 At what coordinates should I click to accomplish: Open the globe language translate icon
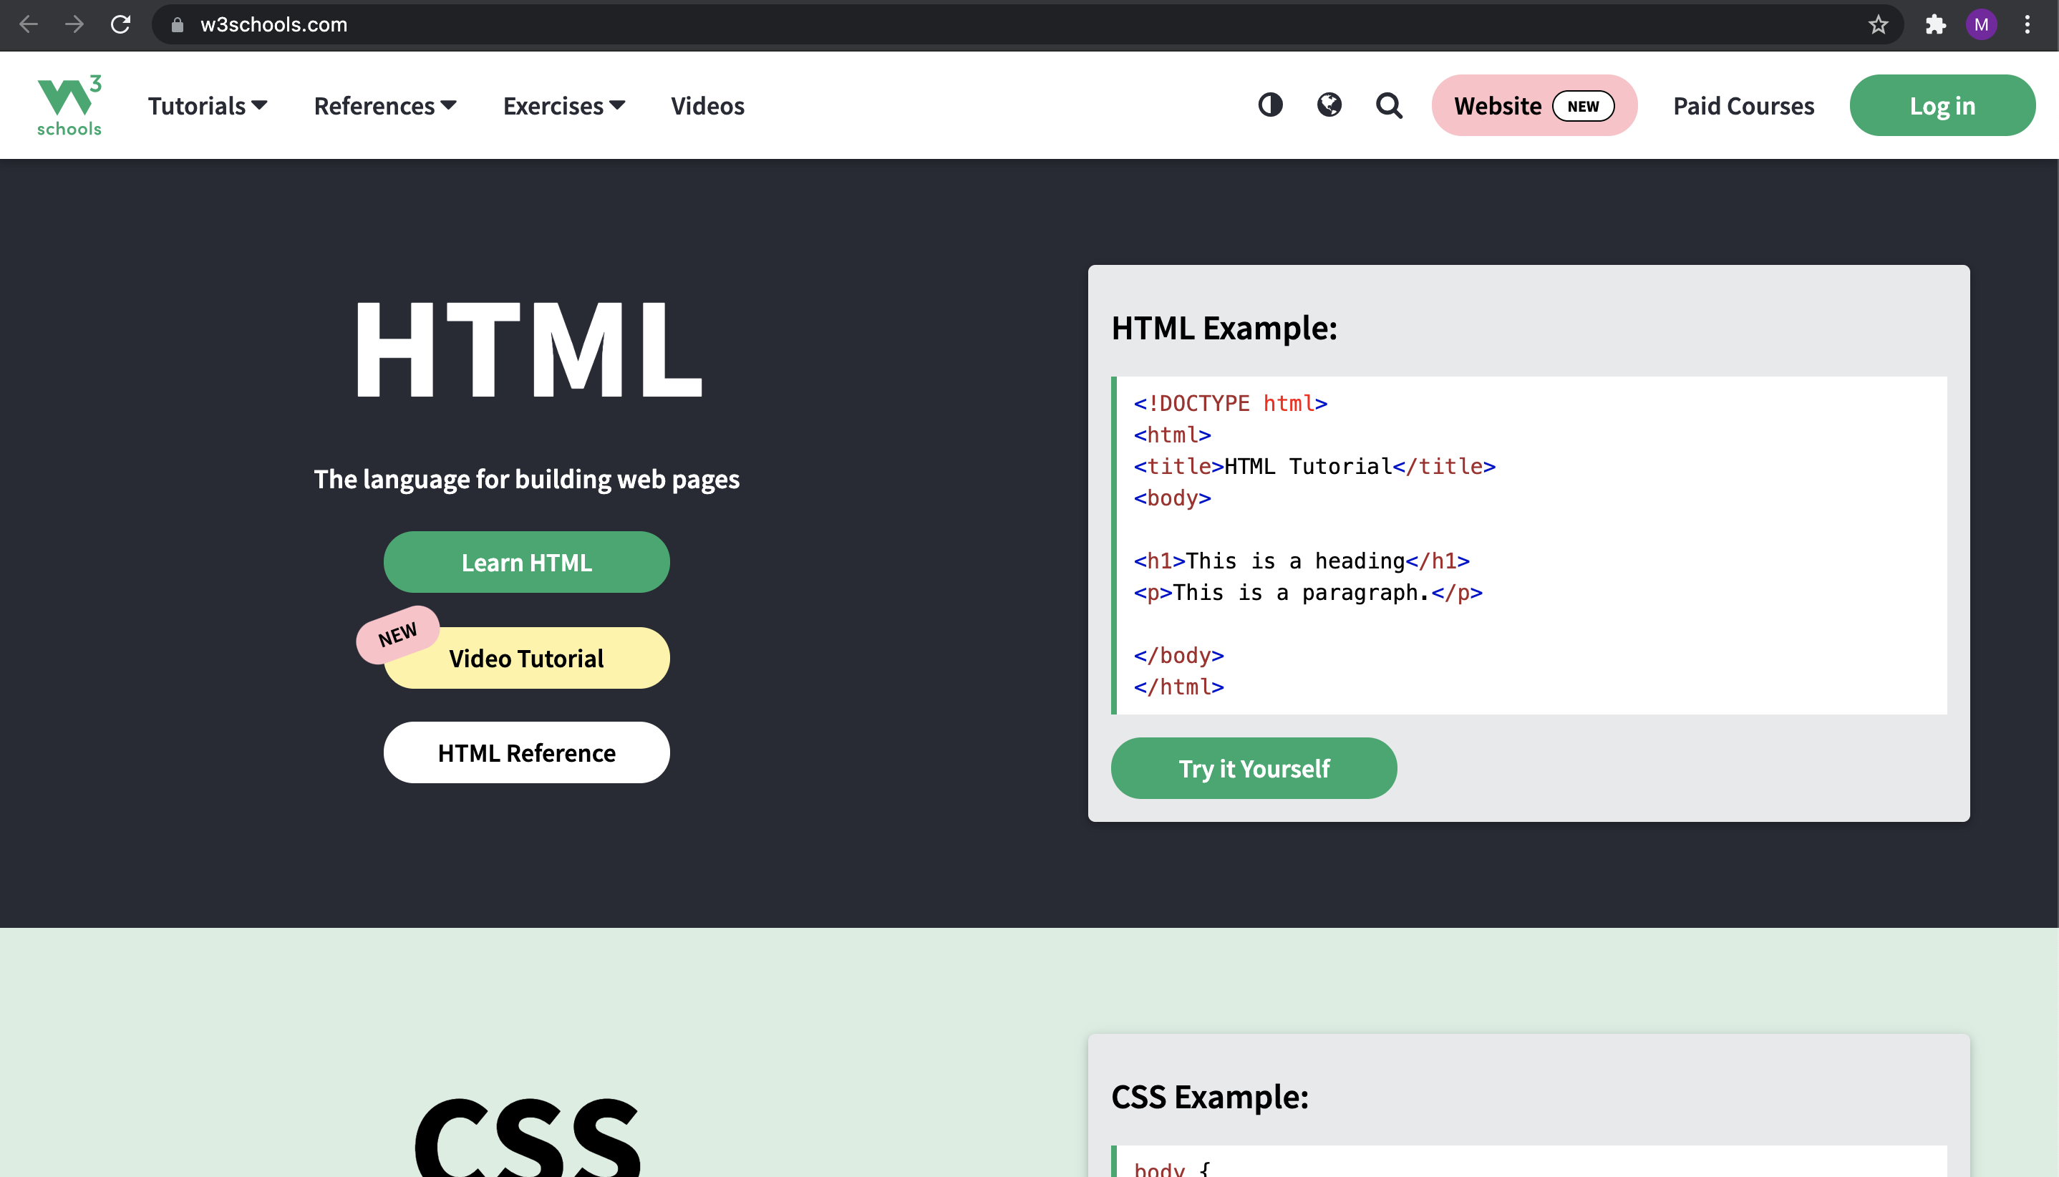click(x=1329, y=105)
